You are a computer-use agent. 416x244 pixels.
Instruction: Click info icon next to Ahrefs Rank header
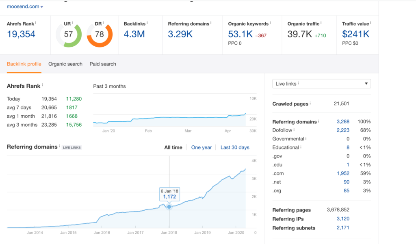(x=36, y=23)
